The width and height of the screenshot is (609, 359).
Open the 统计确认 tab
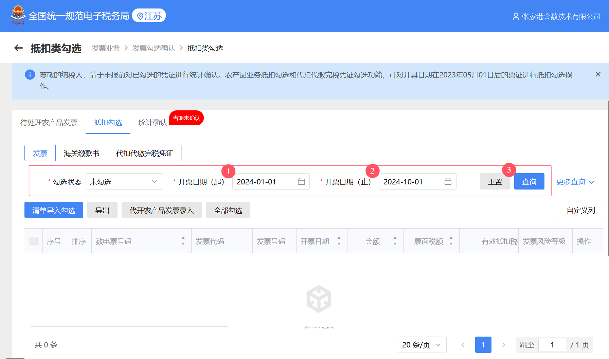tap(153, 122)
